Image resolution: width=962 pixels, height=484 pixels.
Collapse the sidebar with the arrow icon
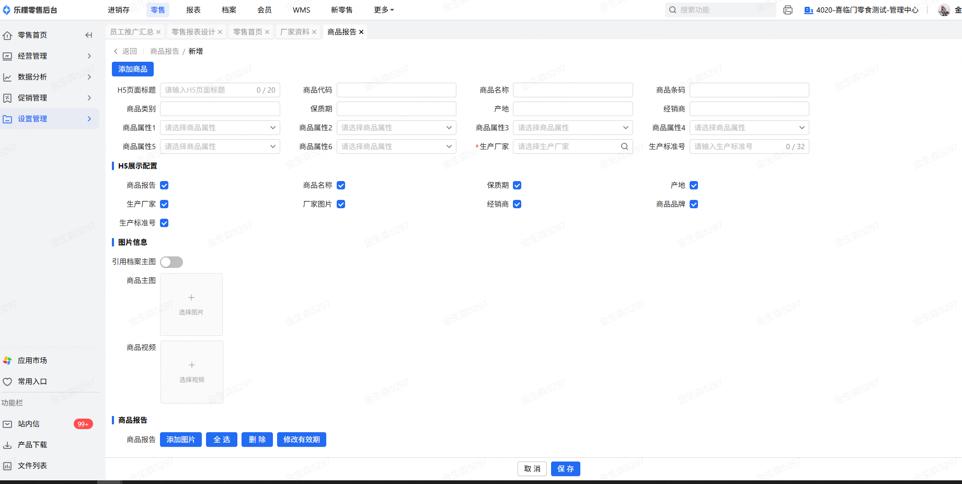tap(89, 35)
